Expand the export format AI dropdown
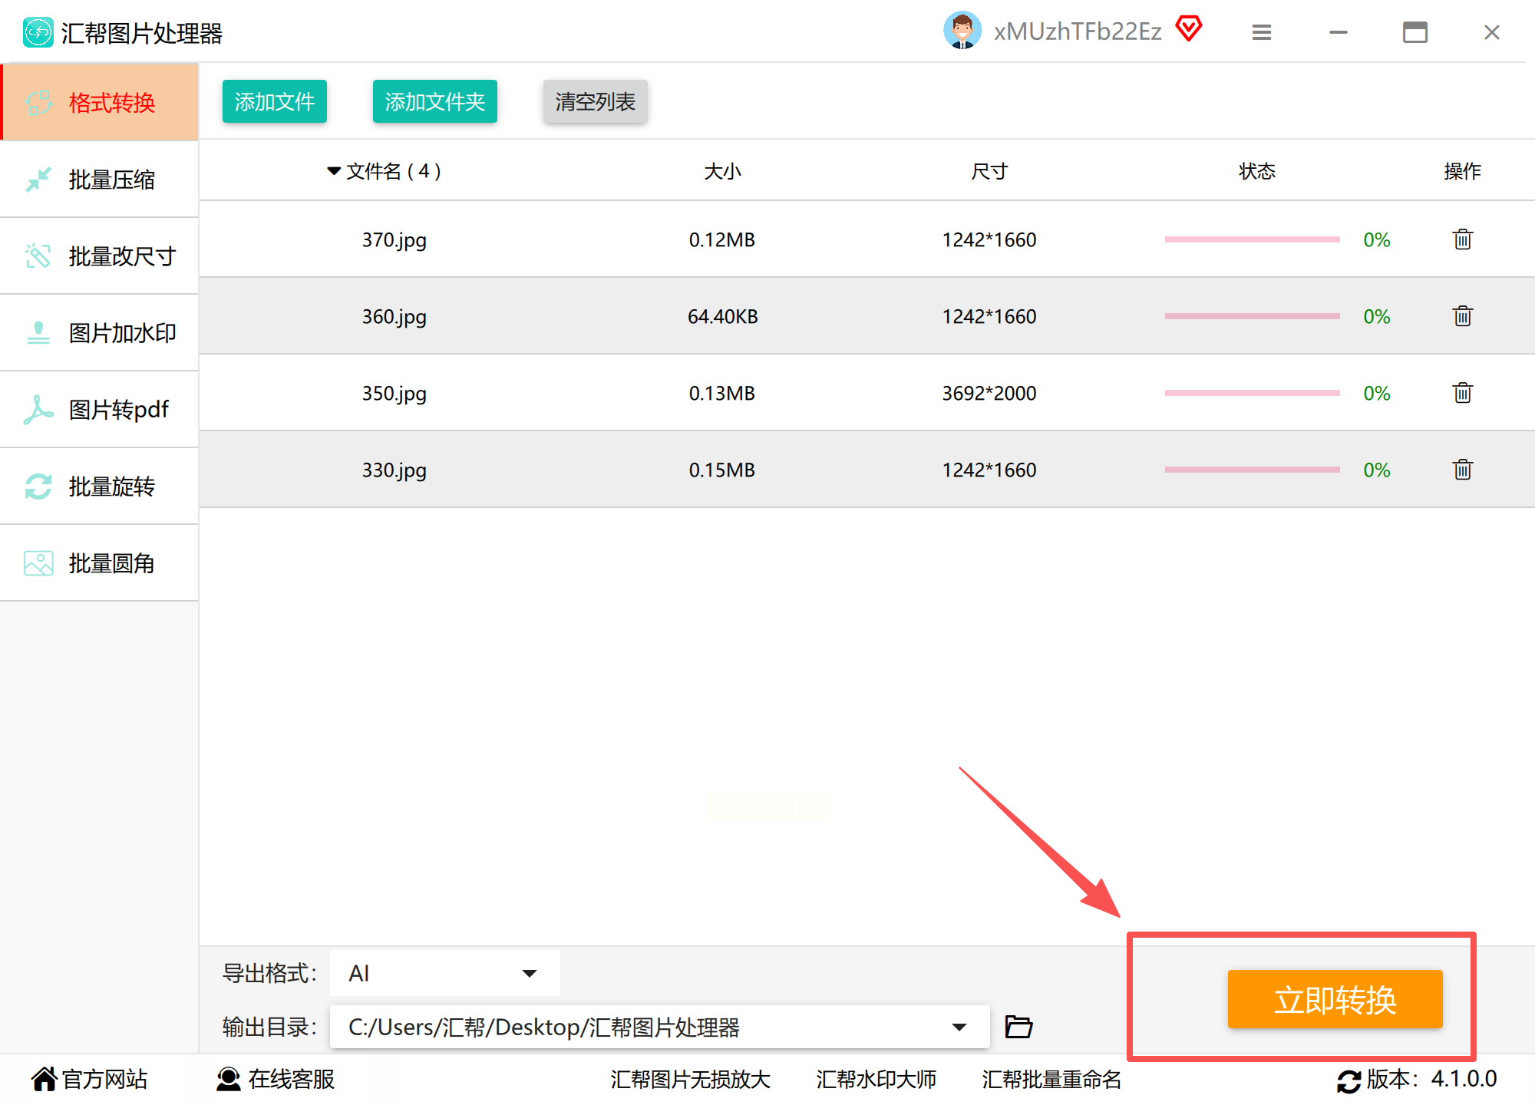This screenshot has width=1535, height=1105. pyautogui.click(x=529, y=973)
